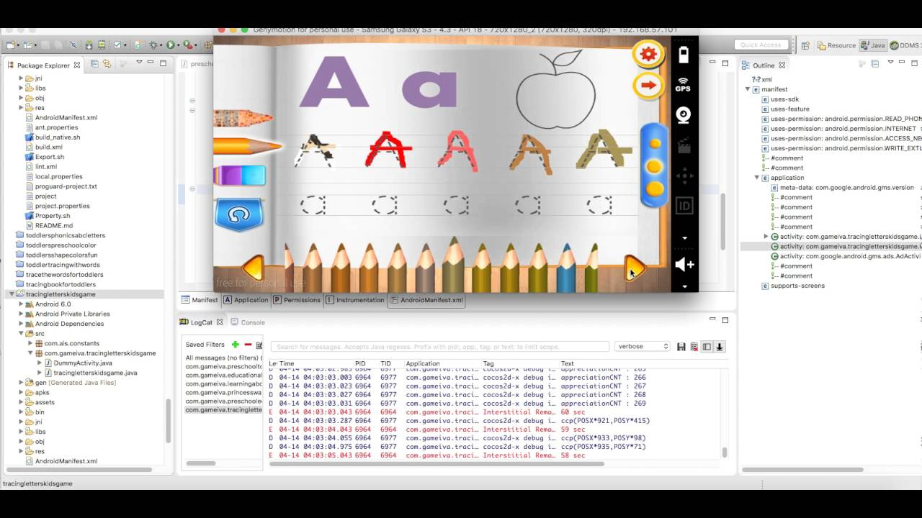
Task: Switch to the Console tab
Action: click(248, 322)
